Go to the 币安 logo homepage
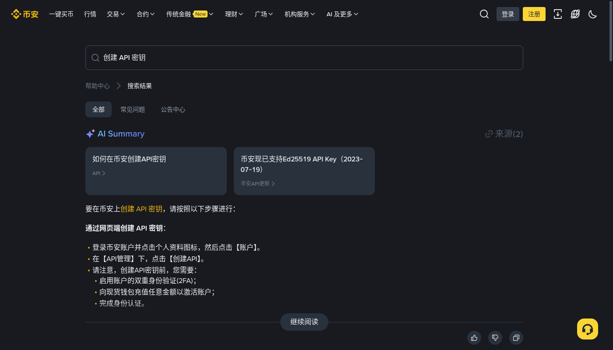This screenshot has width=613, height=350. tap(25, 14)
